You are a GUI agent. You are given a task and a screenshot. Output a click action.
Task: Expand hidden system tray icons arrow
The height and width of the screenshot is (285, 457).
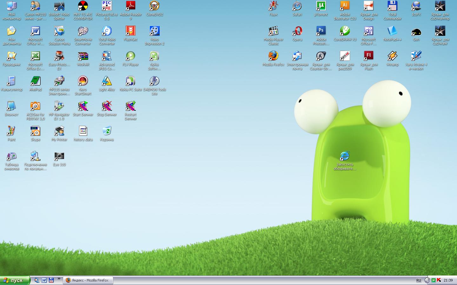(x=427, y=280)
